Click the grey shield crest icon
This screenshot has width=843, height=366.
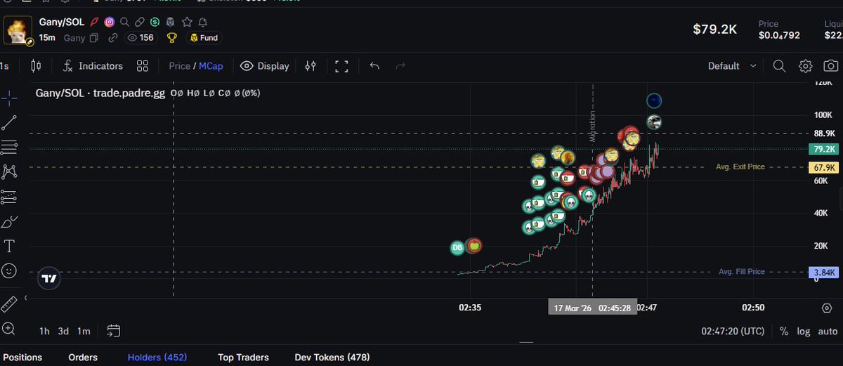click(171, 22)
